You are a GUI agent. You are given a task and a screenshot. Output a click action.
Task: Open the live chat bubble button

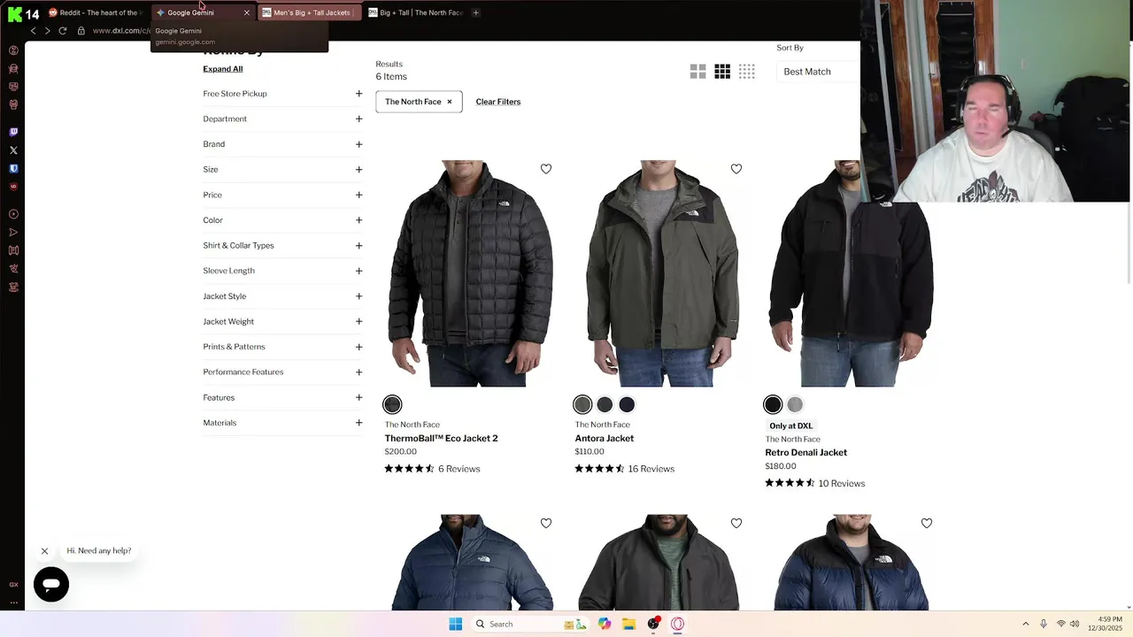tap(51, 585)
